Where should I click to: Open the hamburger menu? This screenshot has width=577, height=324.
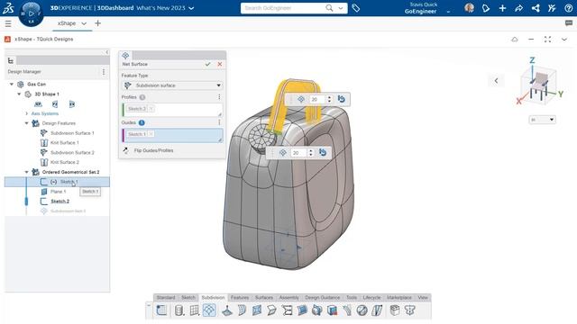pyautogui.click(x=8, y=24)
